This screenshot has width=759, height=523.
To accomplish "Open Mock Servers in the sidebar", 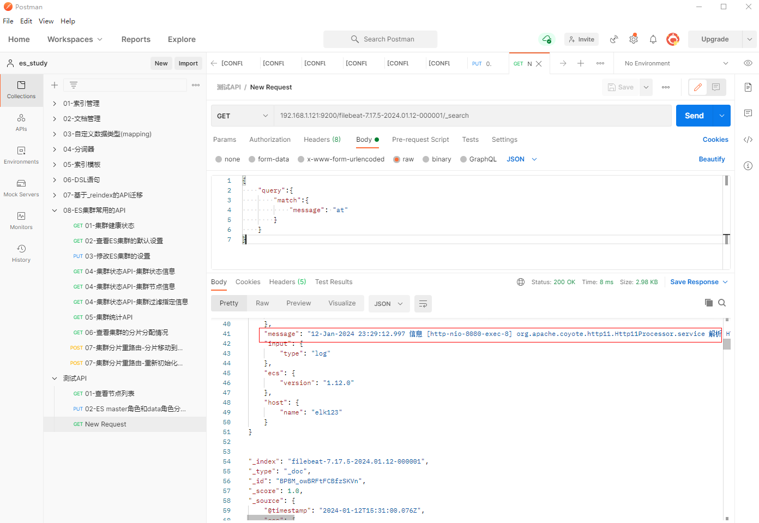I will point(21,188).
